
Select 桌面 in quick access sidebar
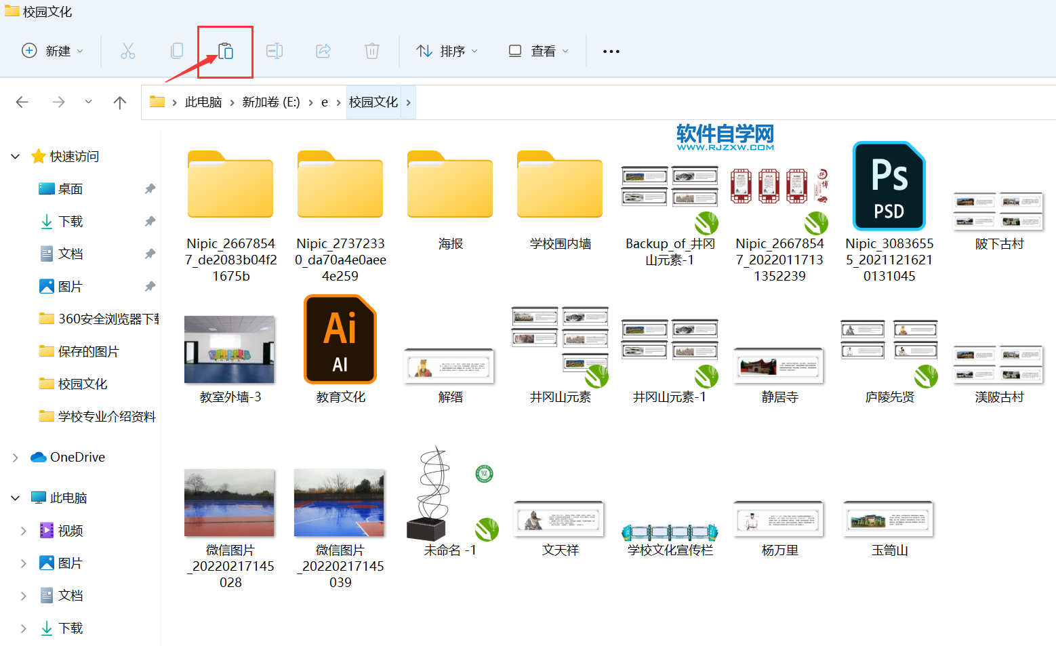tap(70, 189)
